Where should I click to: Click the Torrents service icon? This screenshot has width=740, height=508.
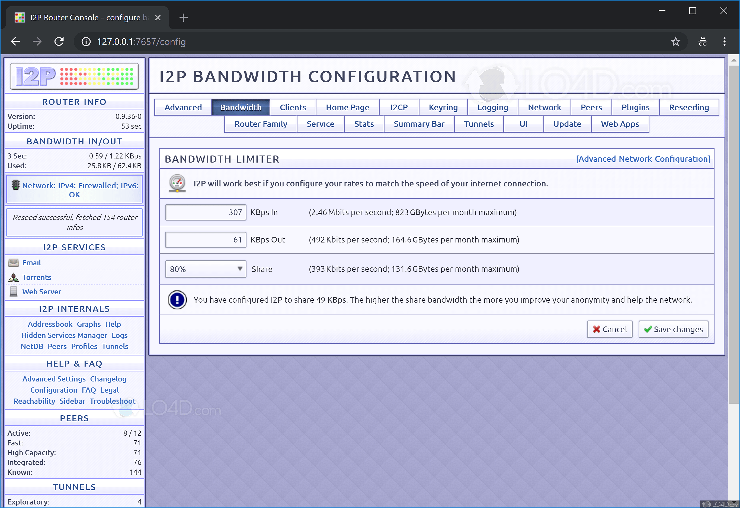13,277
